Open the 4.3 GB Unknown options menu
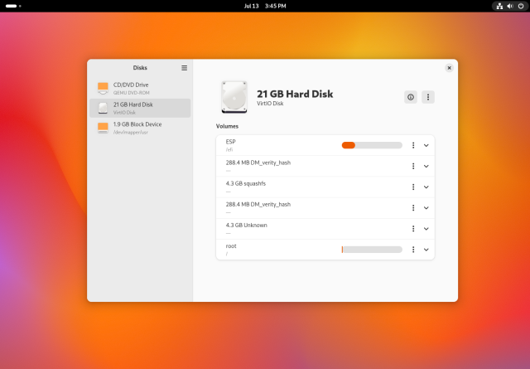 point(413,228)
